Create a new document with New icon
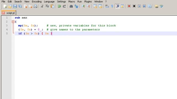Viewport: 177px width, 99px height. [x=5, y=6]
